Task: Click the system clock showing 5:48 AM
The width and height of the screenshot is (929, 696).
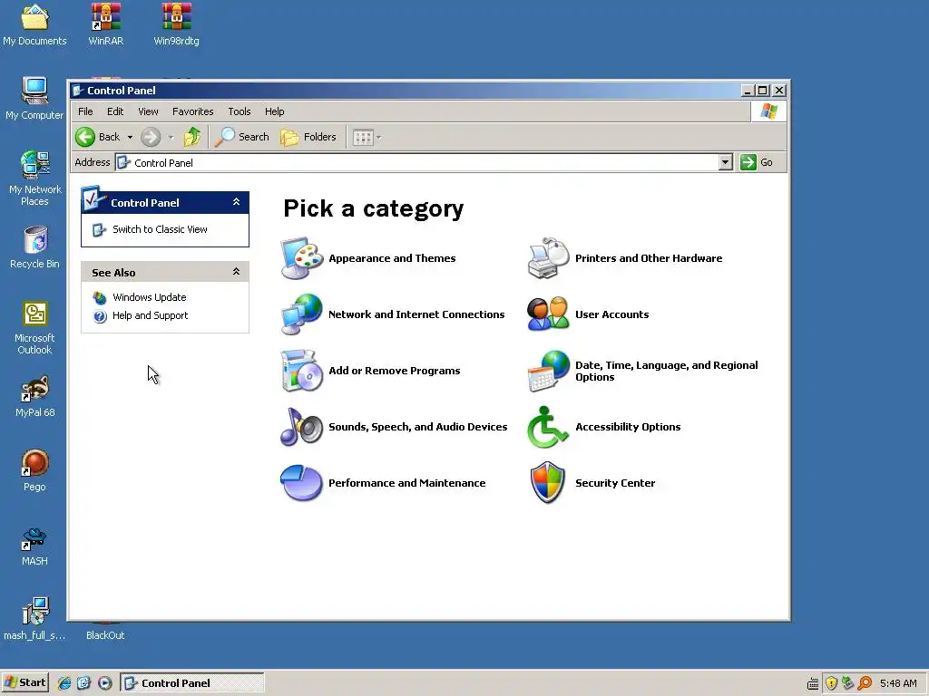Action: tap(898, 683)
